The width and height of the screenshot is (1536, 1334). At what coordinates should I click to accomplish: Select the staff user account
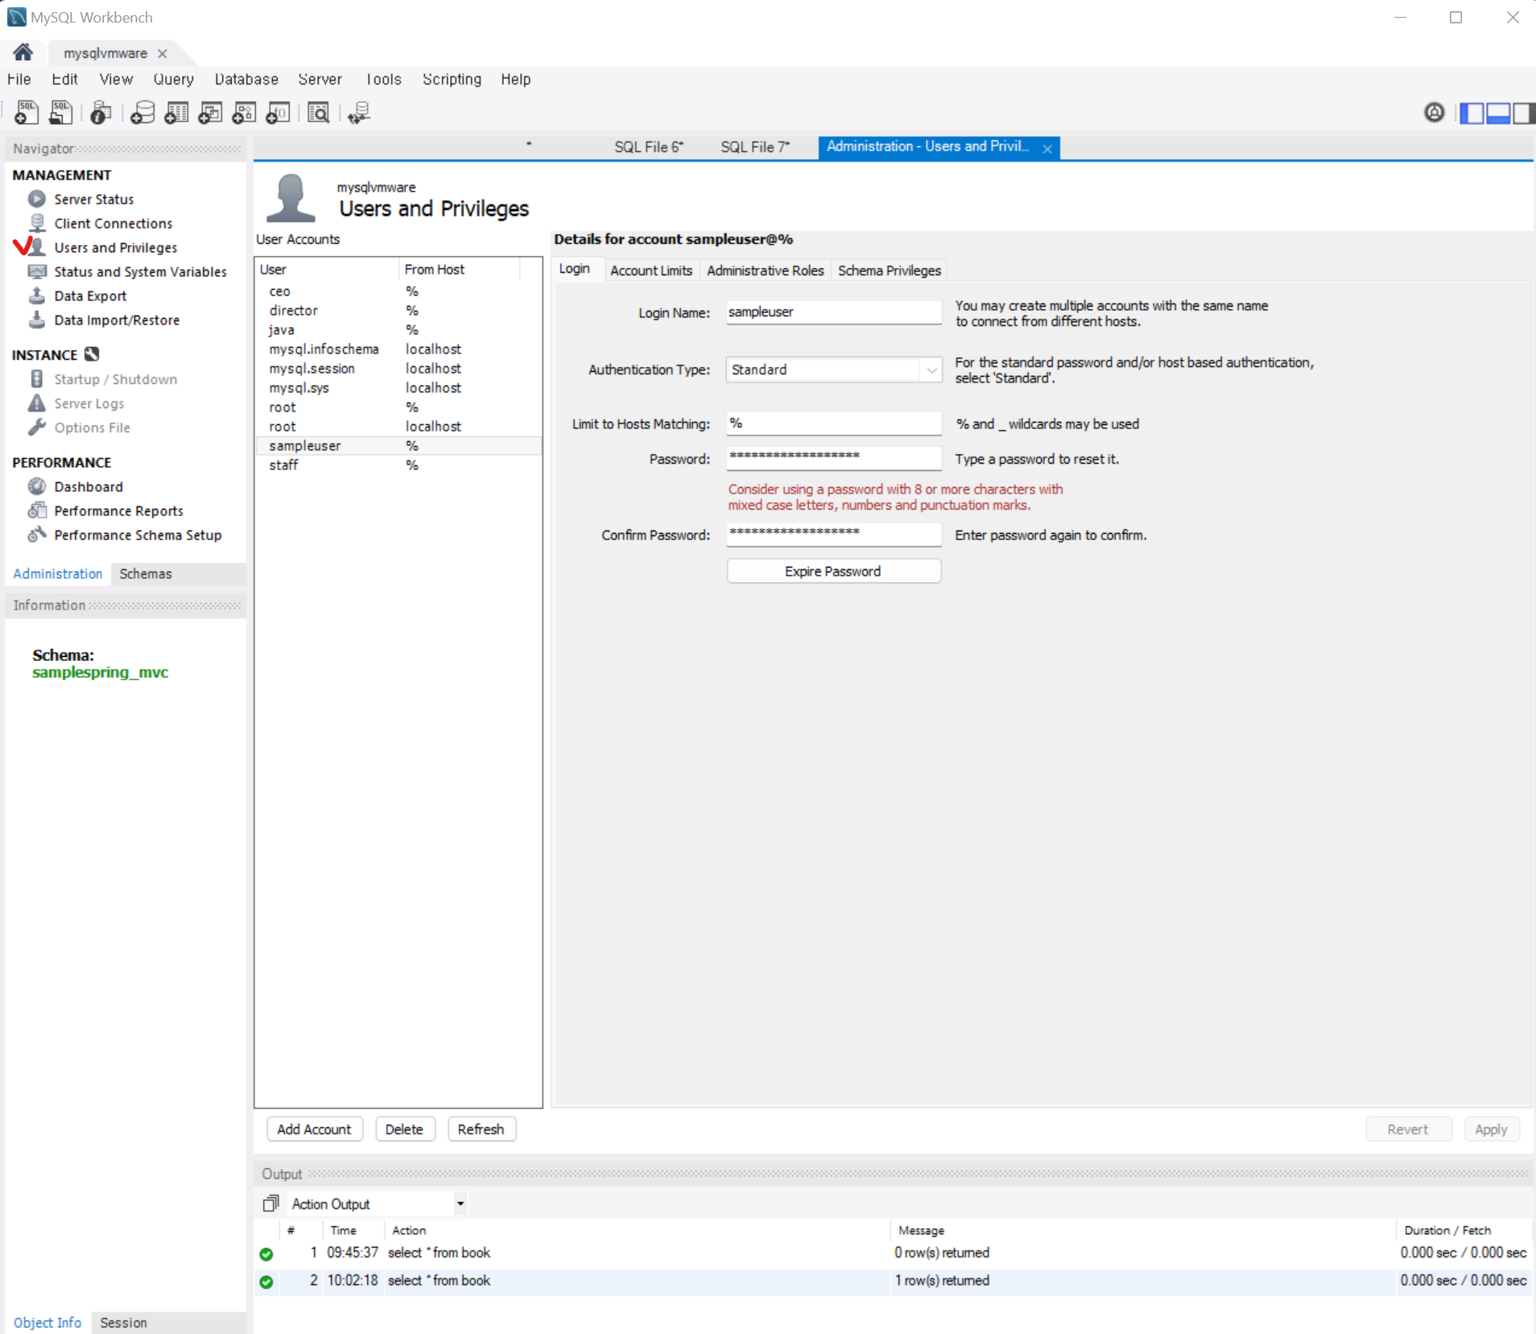click(x=398, y=465)
